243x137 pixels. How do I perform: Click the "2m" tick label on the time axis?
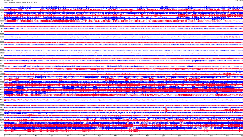click(x=20, y=136)
